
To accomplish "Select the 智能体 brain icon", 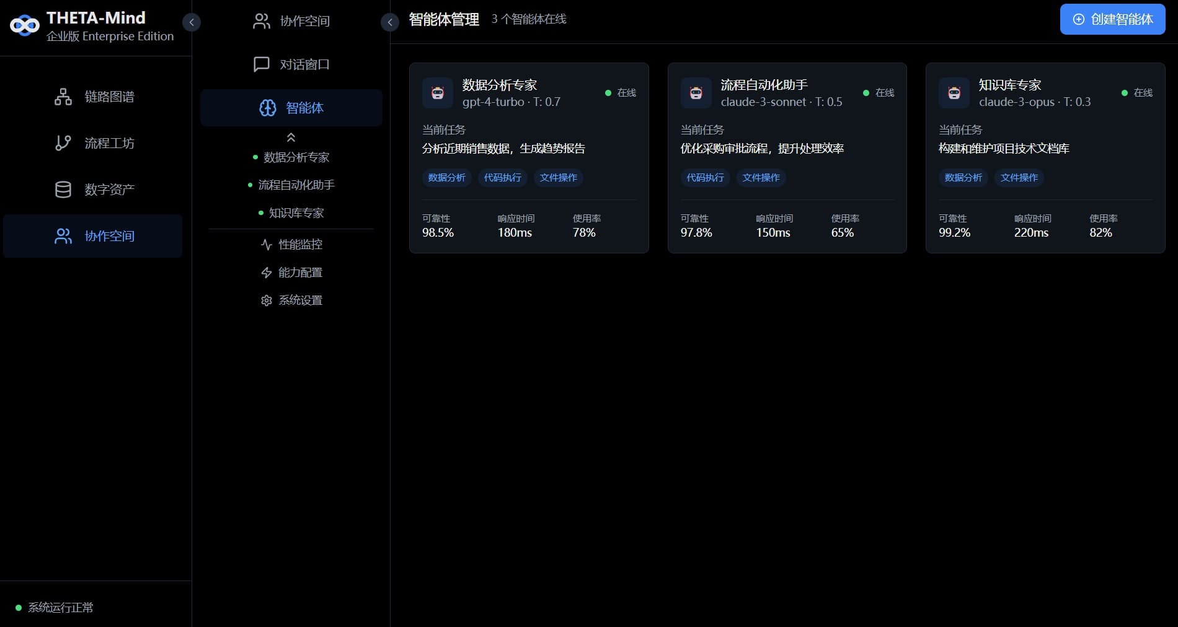I will [x=267, y=107].
